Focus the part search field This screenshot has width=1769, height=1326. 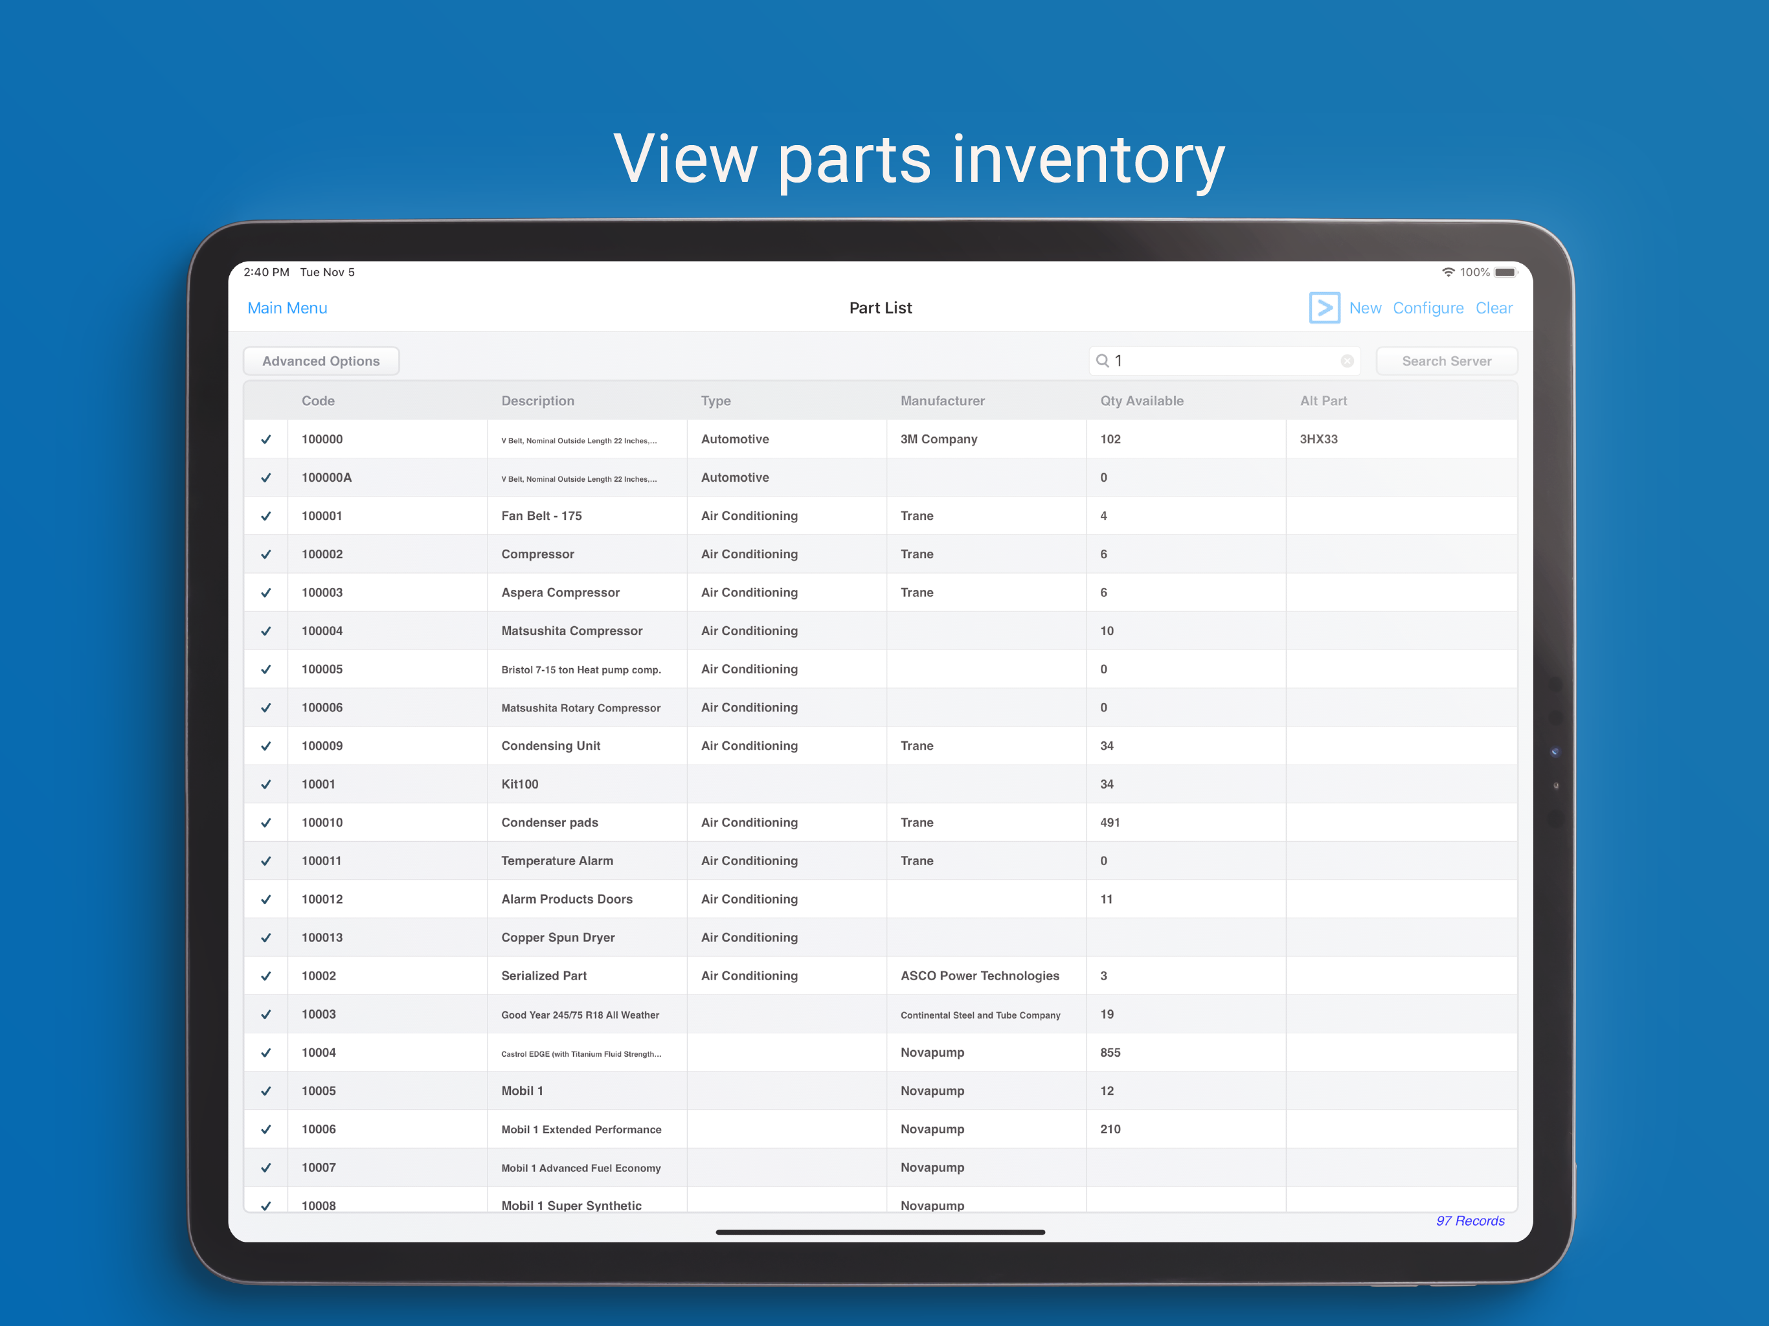1224,361
